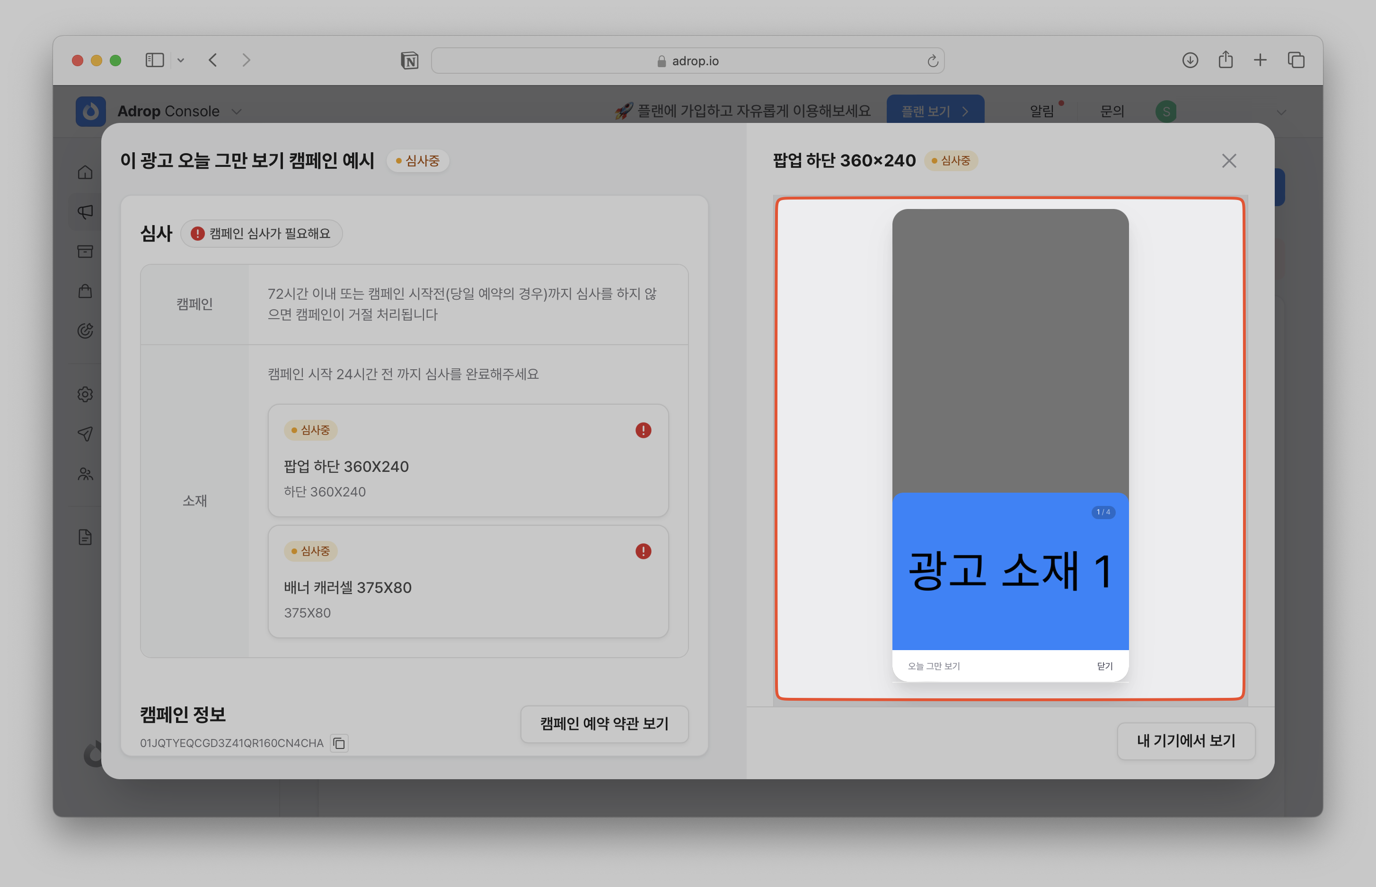Select the 팝업 하단 360X240 creative card
Image resolution: width=1376 pixels, height=887 pixels.
pos(468,461)
